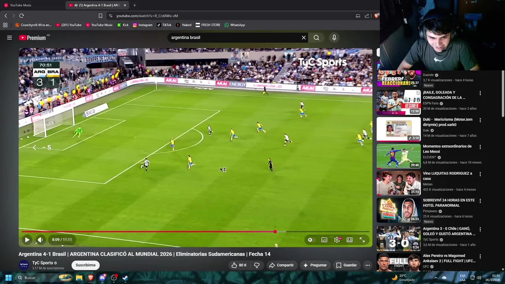Image resolution: width=505 pixels, height=284 pixels.
Task: Click the red progress scrubber handle
Action: (x=275, y=232)
